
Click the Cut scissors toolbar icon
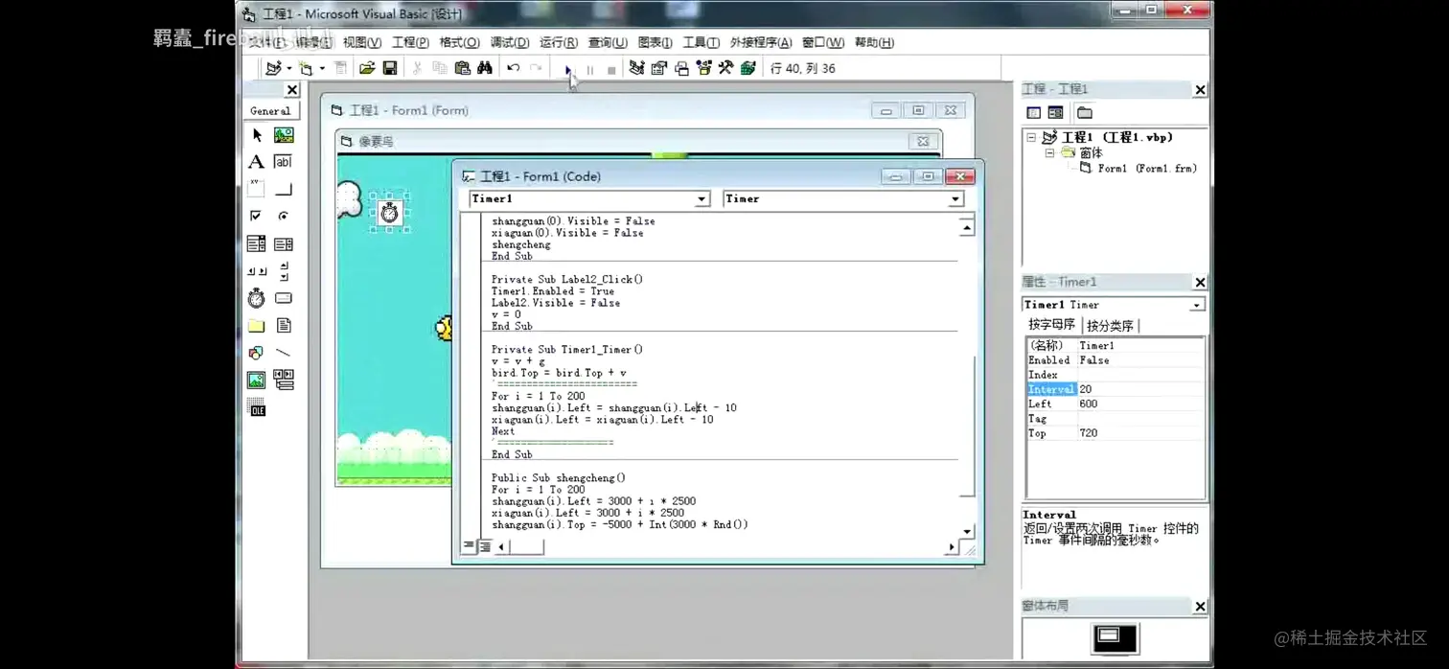point(417,68)
